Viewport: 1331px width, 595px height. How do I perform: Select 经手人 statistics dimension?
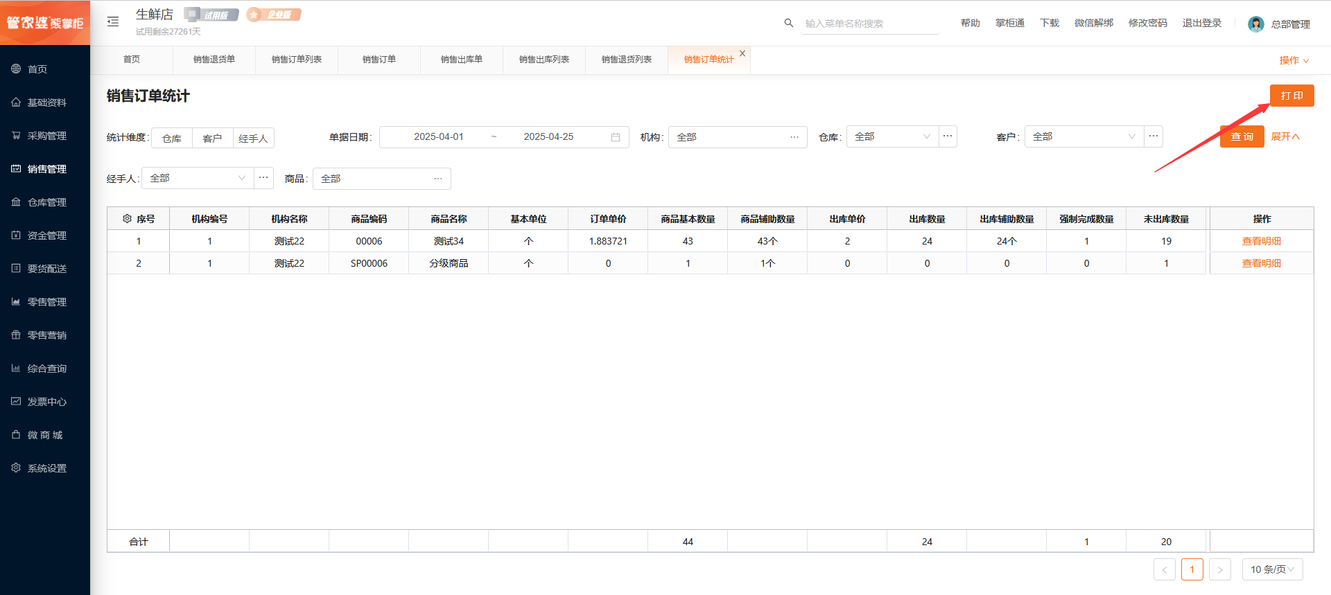click(x=253, y=139)
